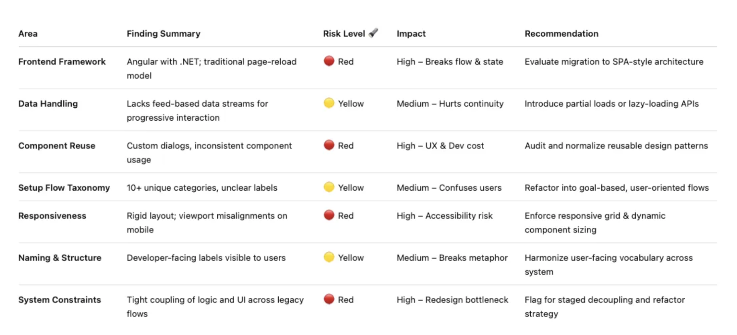Click the 'Evaluate migration to SPA-style architecture' cell

coord(613,62)
